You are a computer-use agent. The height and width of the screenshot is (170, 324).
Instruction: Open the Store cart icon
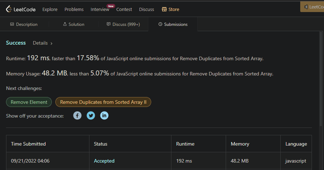(164, 9)
